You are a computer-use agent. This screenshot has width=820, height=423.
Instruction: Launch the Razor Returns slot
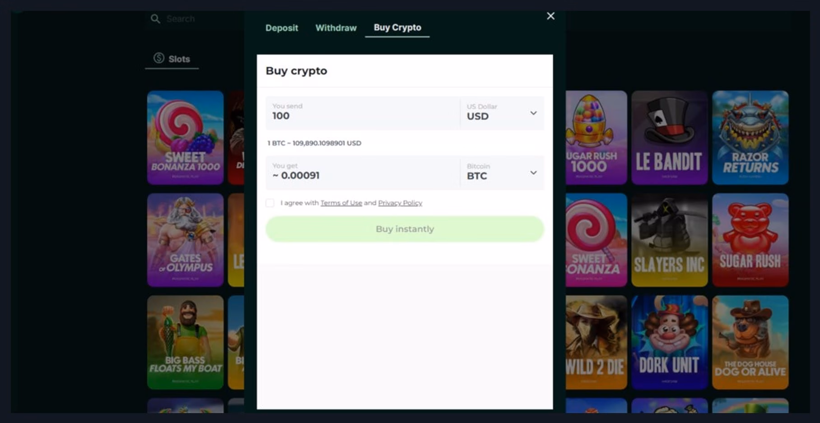750,138
